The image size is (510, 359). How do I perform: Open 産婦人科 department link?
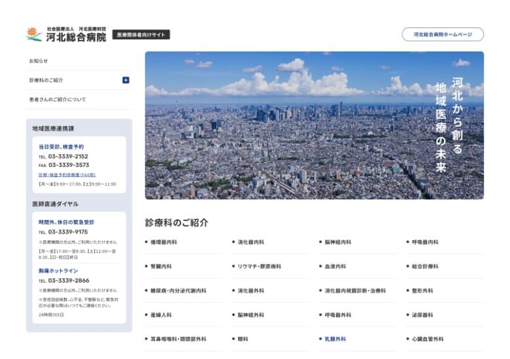161,315
